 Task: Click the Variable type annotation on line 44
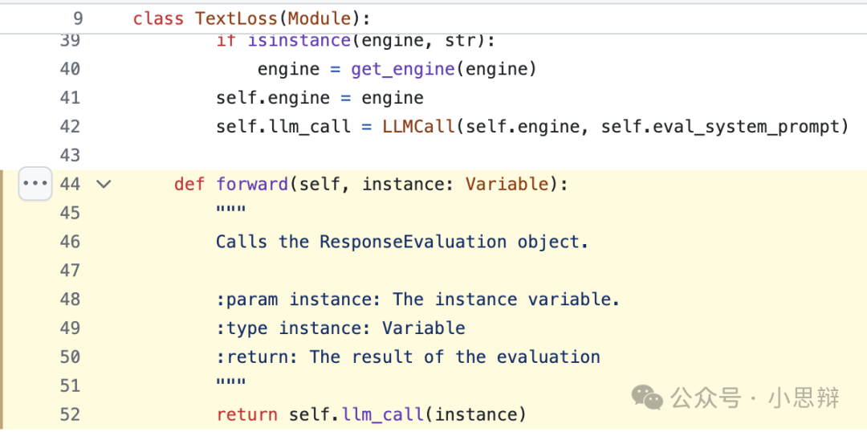507,184
